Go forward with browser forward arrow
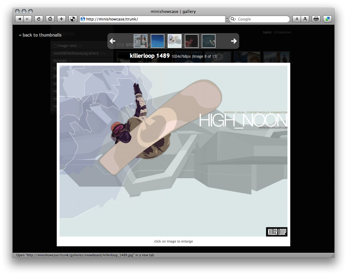The width and height of the screenshot is (347, 275). (28, 19)
